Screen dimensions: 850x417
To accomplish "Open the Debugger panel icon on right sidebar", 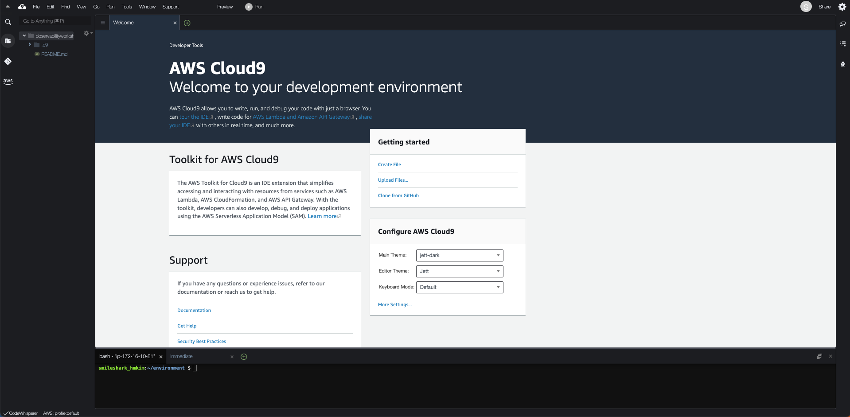I will [842, 64].
